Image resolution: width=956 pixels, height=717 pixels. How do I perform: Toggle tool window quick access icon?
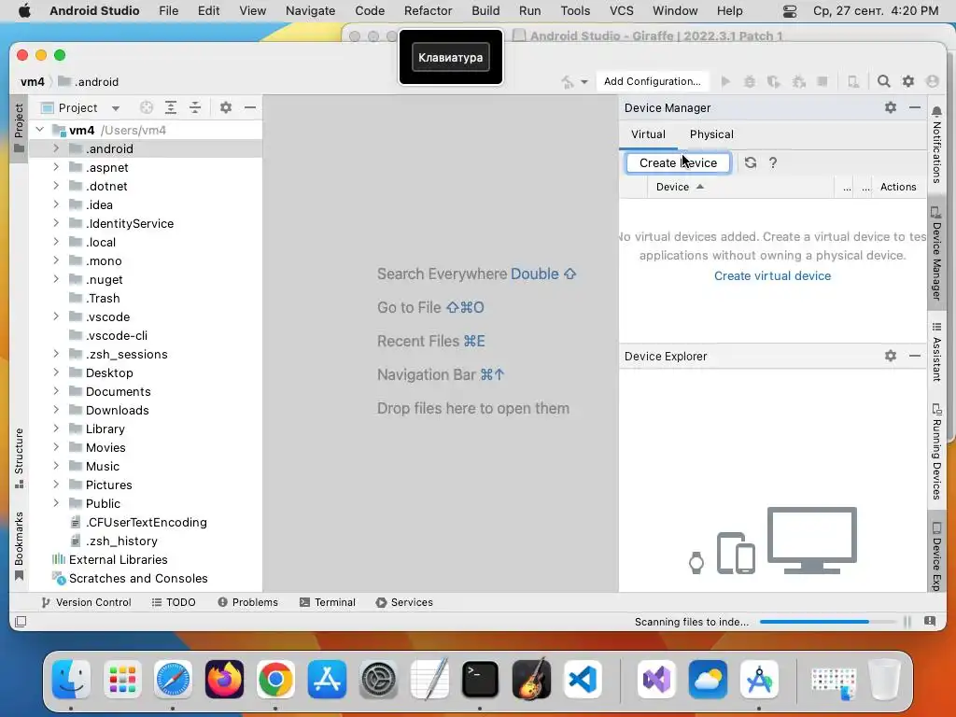tap(21, 622)
